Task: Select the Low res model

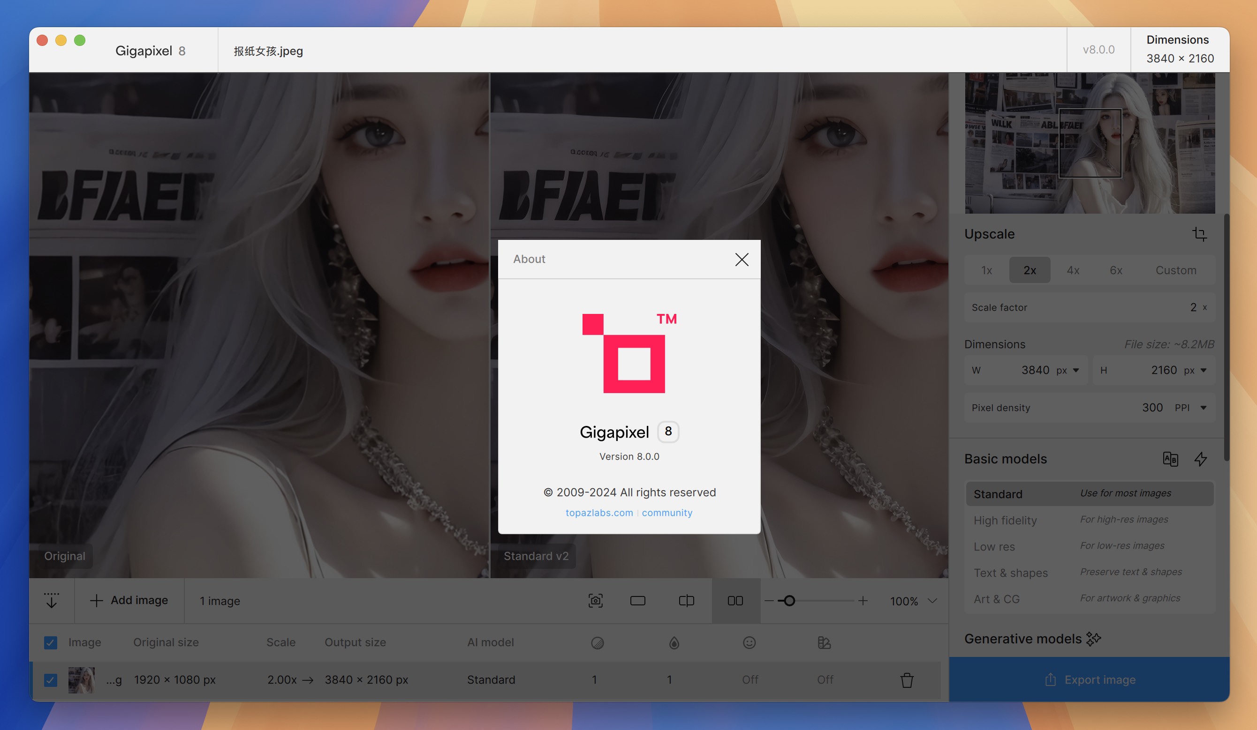Action: tap(1090, 547)
